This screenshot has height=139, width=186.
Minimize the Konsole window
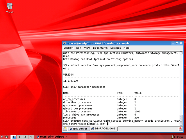coord(173,43)
